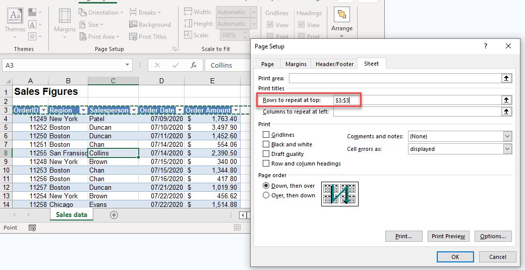Select Down, then over page order
This screenshot has width=525, height=270.
[266, 186]
